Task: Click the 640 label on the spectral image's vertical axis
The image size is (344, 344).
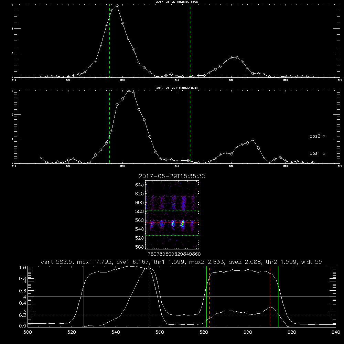Action: point(140,185)
